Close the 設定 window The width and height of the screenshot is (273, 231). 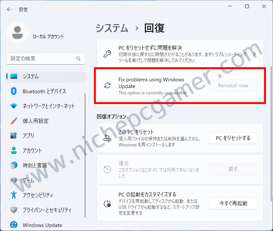(x=264, y=6)
